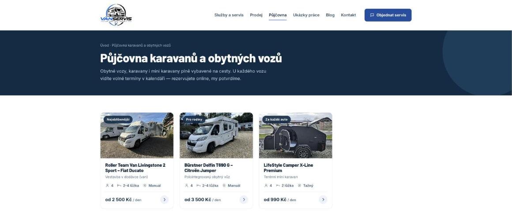Click the price od 2 500 Kč
The height and width of the screenshot is (220, 512).
118,199
